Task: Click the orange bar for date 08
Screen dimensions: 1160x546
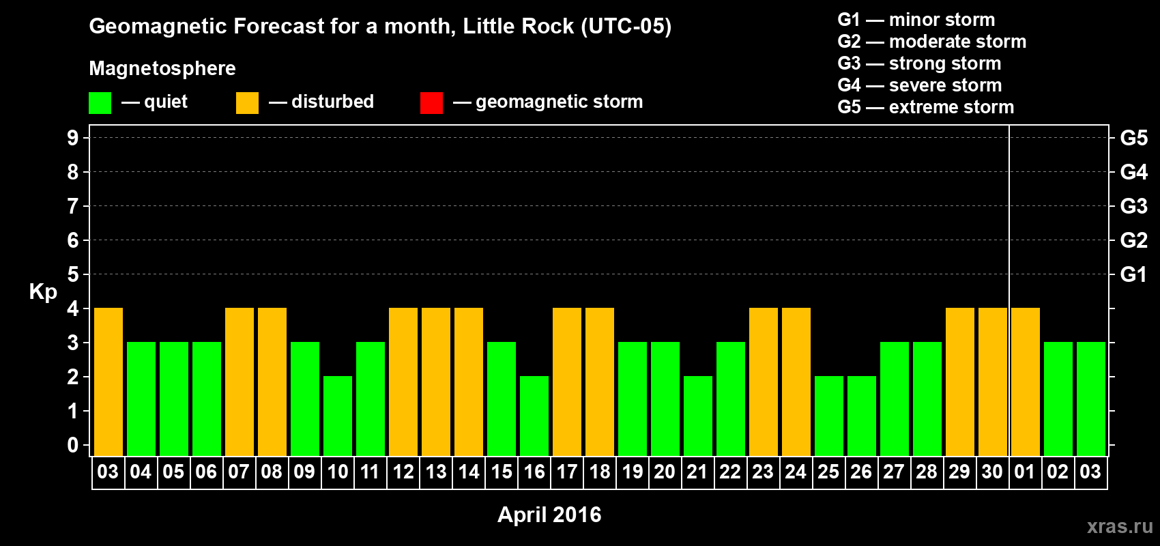Action: tap(272, 382)
